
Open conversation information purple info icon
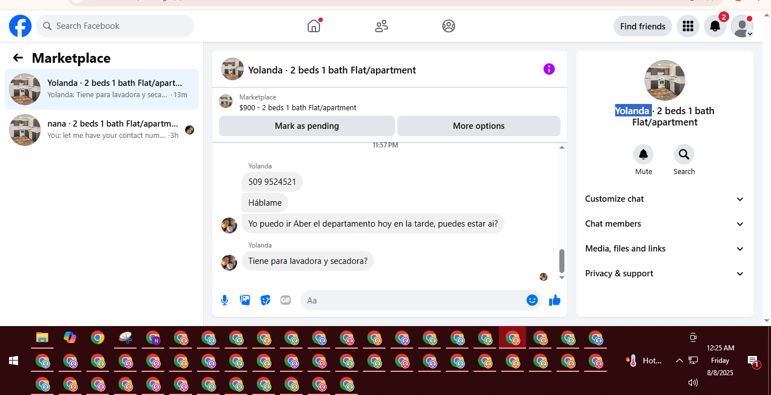pyautogui.click(x=549, y=69)
